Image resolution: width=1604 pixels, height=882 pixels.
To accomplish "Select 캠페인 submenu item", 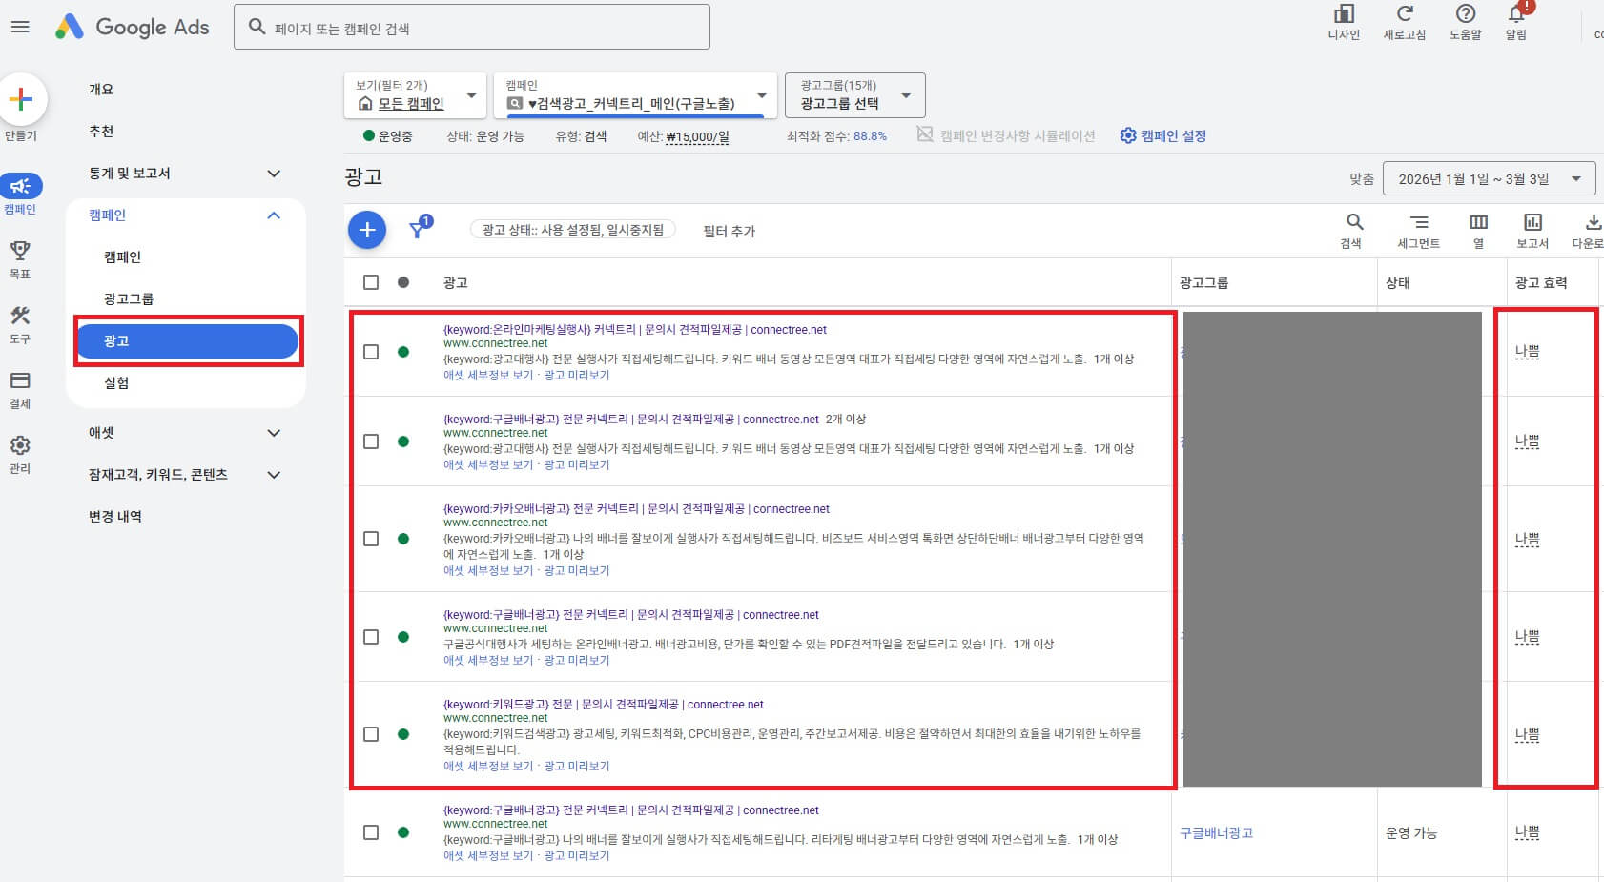I will (x=122, y=257).
